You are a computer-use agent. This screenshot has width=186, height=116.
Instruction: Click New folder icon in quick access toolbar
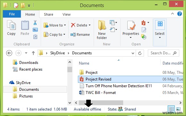[23, 5]
